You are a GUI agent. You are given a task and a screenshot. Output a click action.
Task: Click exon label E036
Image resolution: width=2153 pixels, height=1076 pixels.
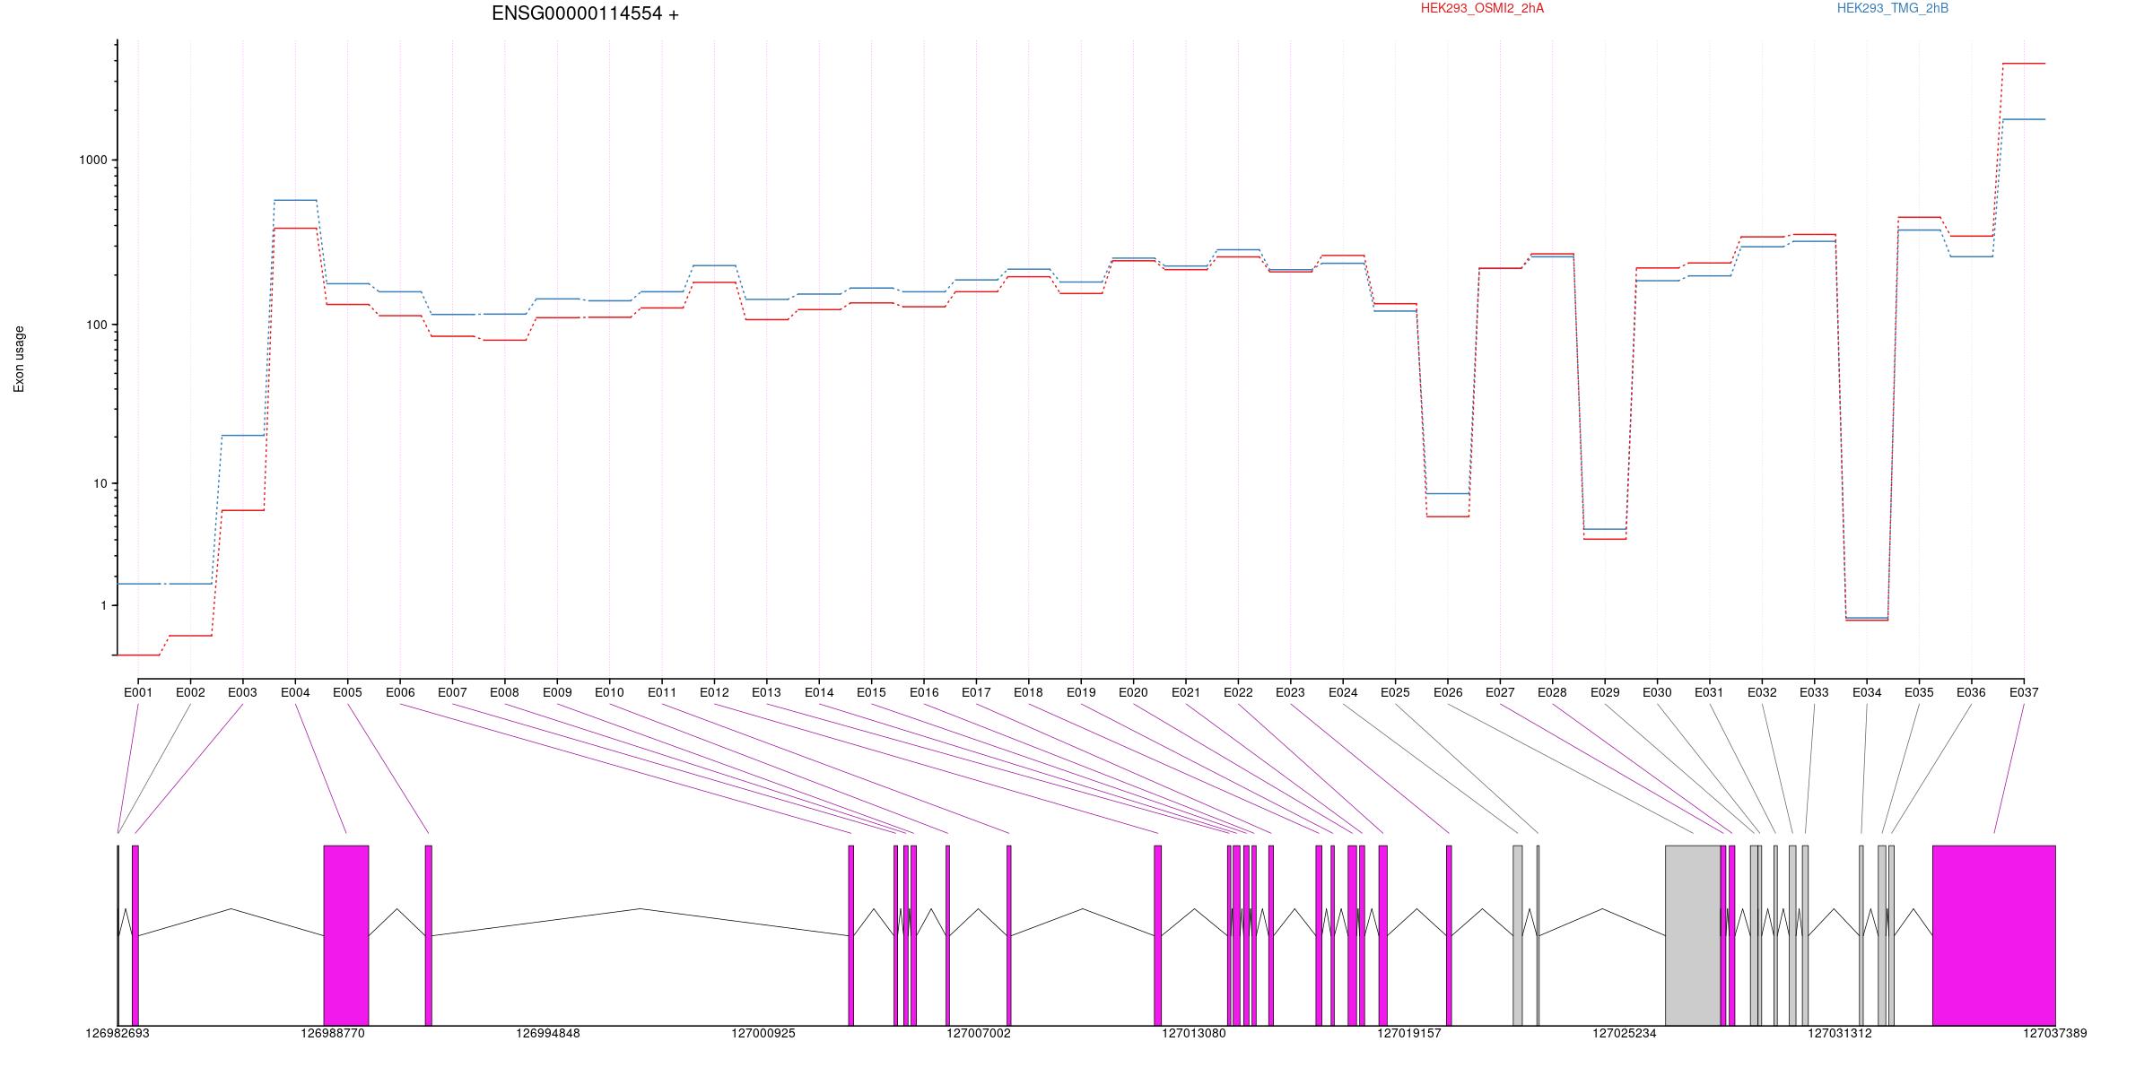1971,692
